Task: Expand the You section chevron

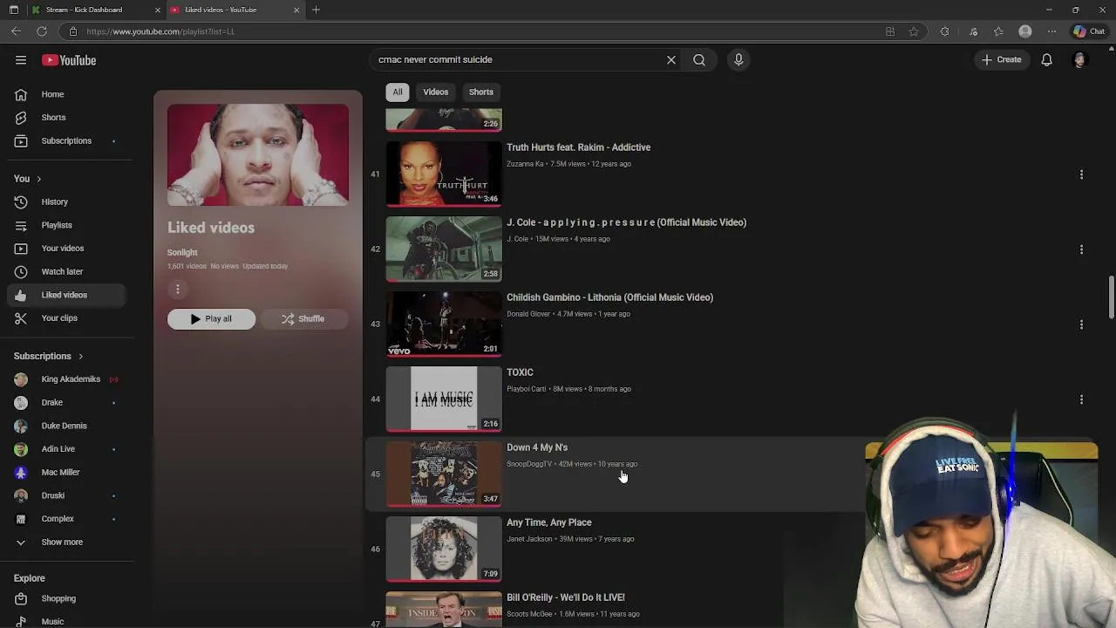Action: [x=38, y=179]
